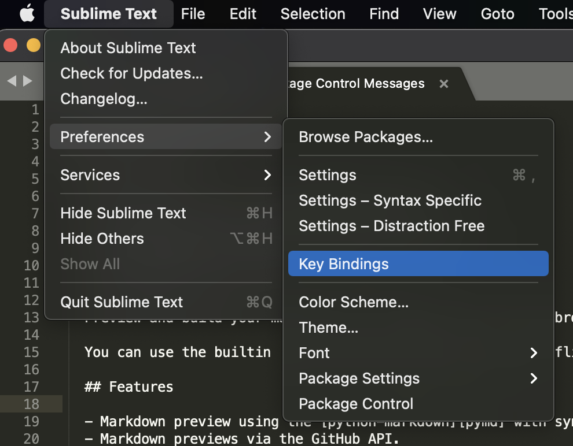Close the Package Control Messages tab
Screen dimensions: 573x446
click(x=443, y=83)
